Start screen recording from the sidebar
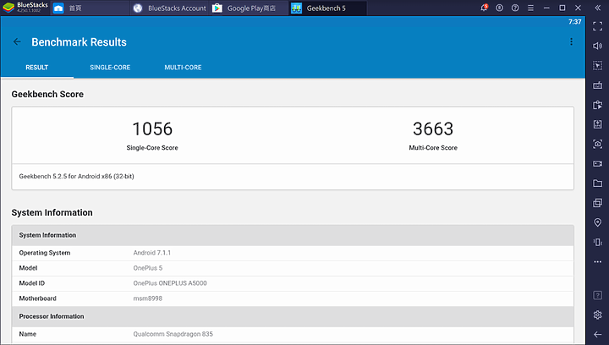Screen dimensions: 609x345 pos(597,163)
